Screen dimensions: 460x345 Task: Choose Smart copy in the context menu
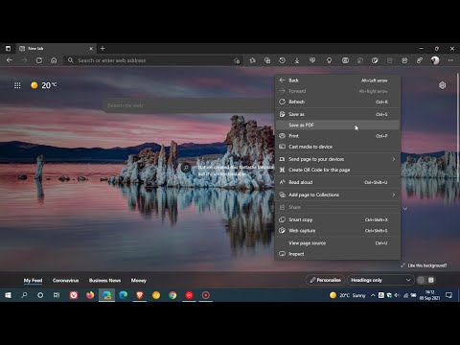337,219
